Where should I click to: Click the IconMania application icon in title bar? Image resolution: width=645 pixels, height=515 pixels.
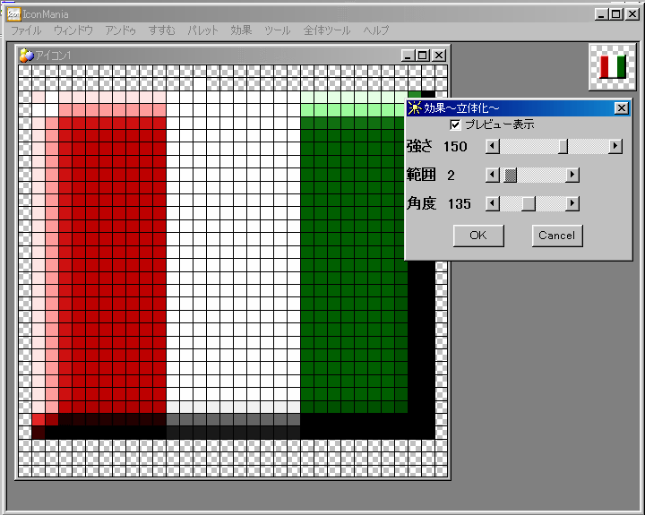click(x=14, y=14)
